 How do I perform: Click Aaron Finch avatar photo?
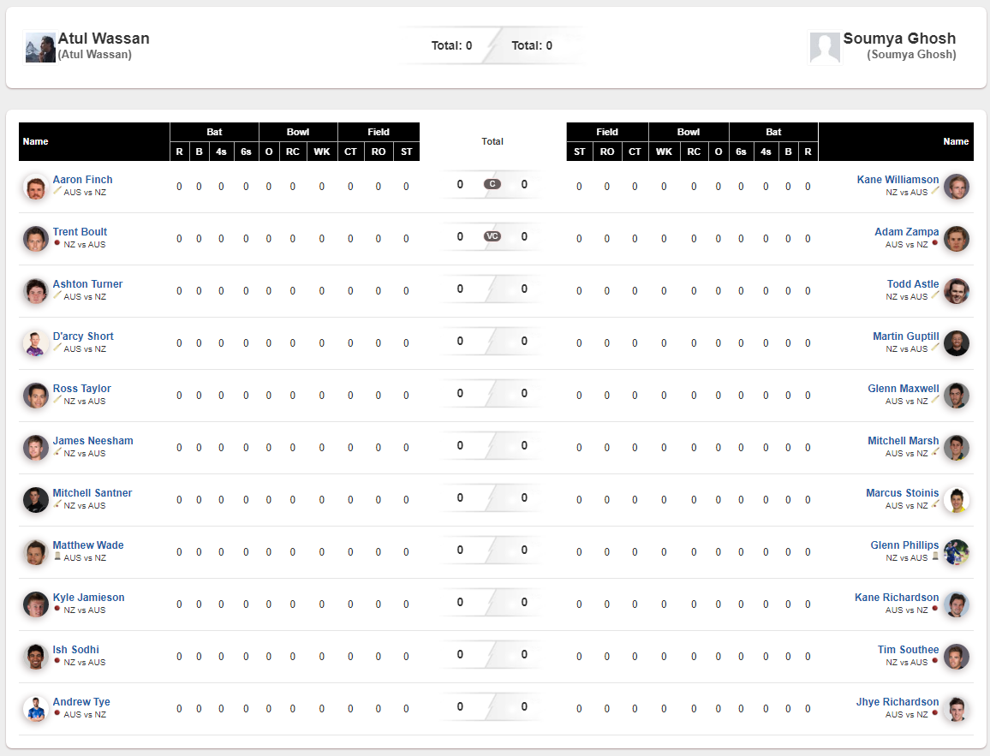tap(35, 187)
